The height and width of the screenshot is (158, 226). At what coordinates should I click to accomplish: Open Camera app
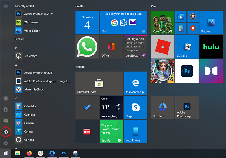[x=43, y=123]
